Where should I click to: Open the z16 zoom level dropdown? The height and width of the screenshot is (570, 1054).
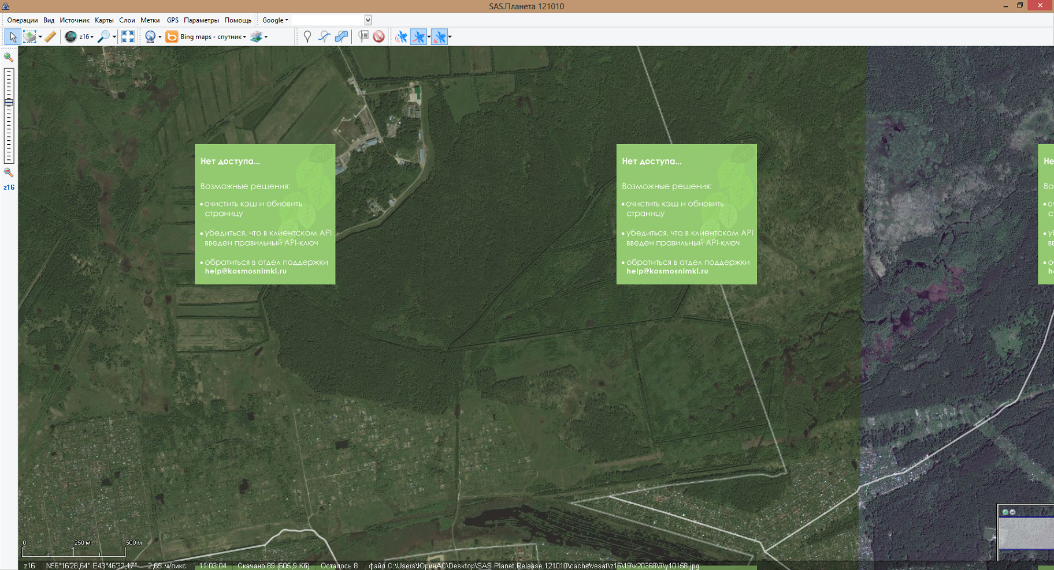(x=87, y=37)
